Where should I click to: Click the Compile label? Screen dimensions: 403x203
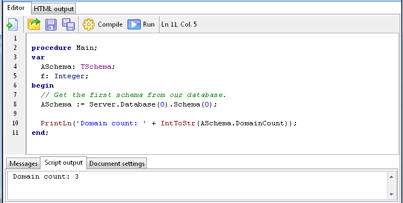[x=110, y=24]
